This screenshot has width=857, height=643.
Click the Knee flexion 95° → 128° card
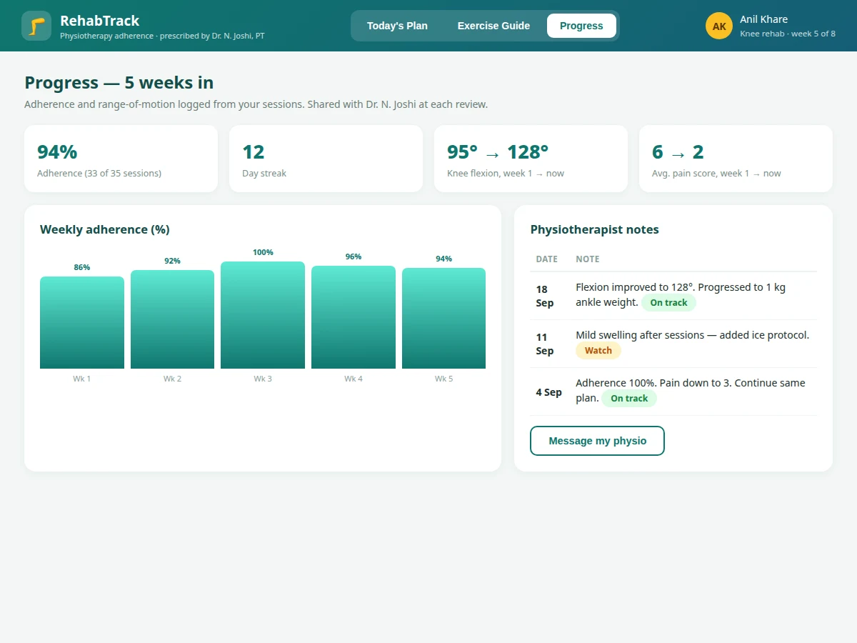point(531,159)
